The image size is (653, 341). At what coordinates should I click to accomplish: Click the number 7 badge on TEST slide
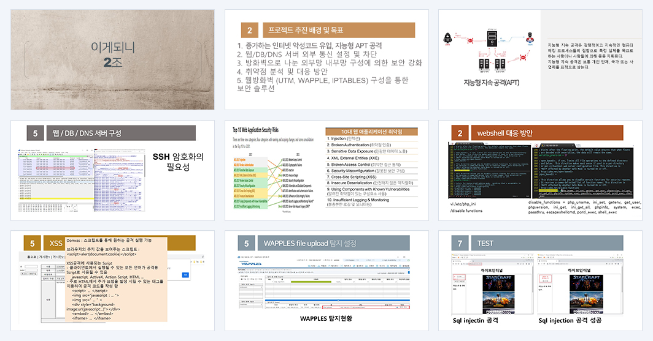pyautogui.click(x=460, y=243)
